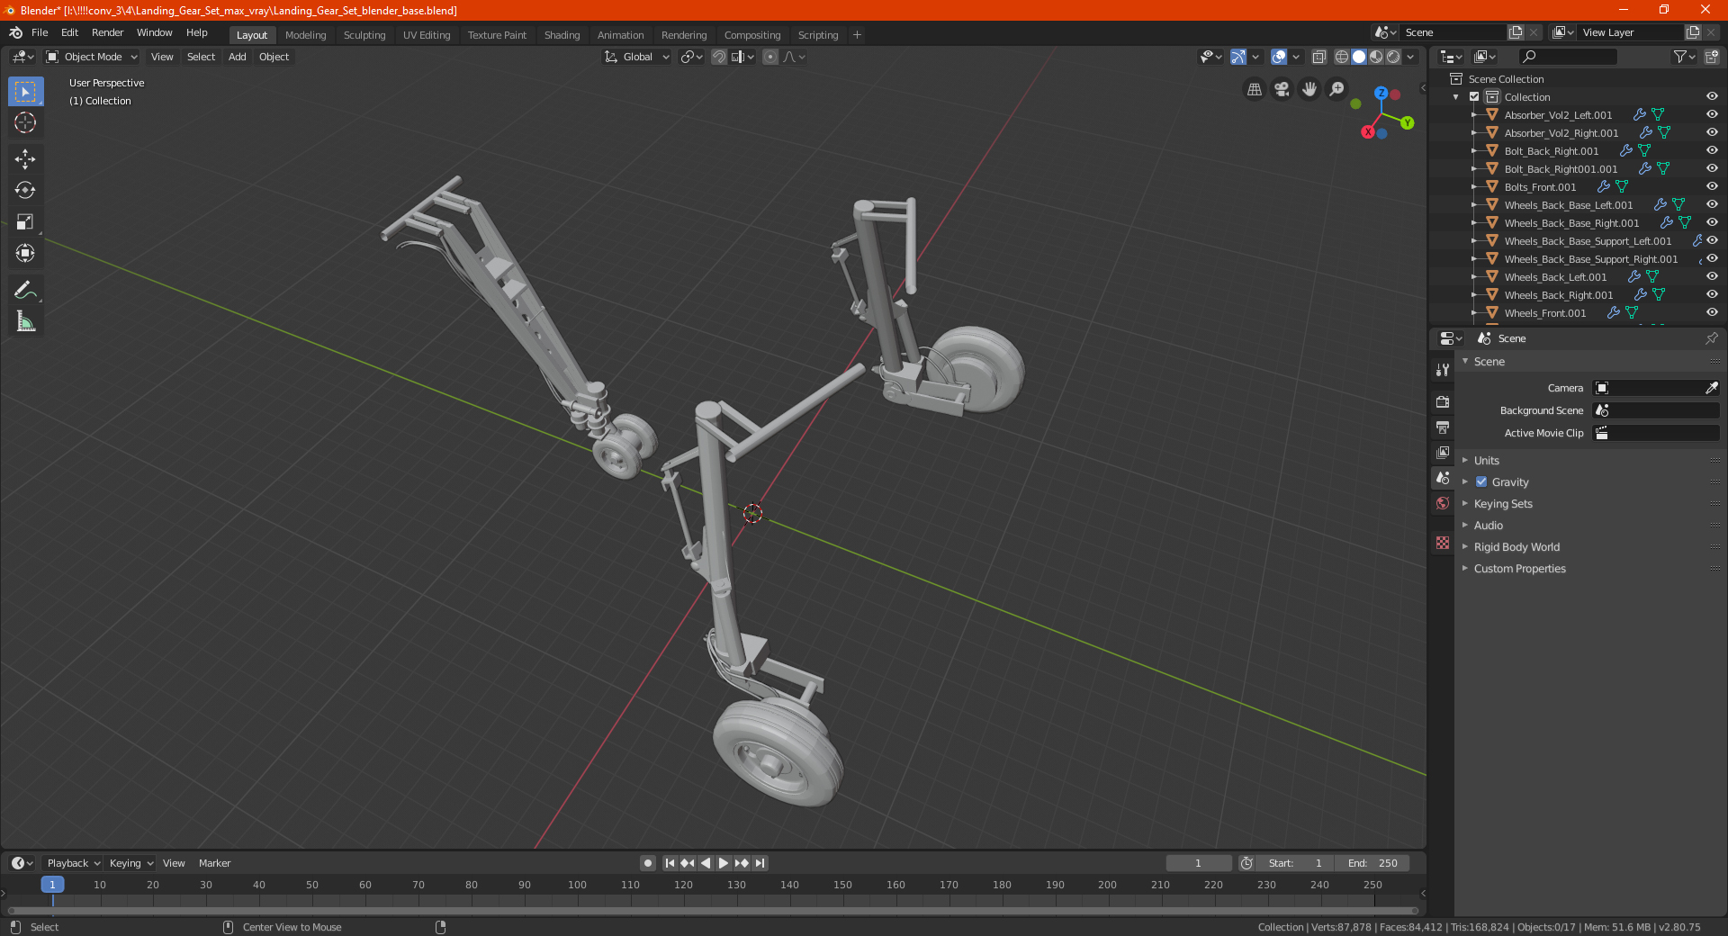The image size is (1728, 936).
Task: Toggle X-Ray display mode
Action: tap(1318, 57)
